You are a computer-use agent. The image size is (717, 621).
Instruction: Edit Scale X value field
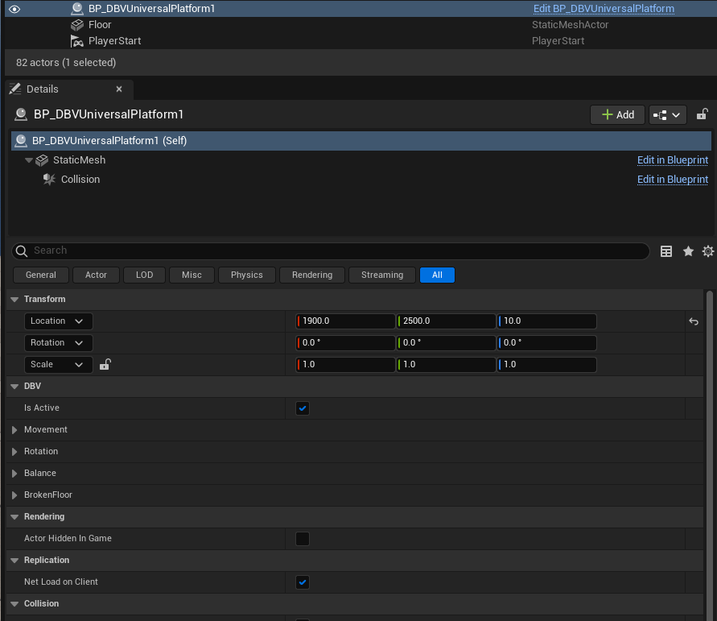[x=345, y=365]
